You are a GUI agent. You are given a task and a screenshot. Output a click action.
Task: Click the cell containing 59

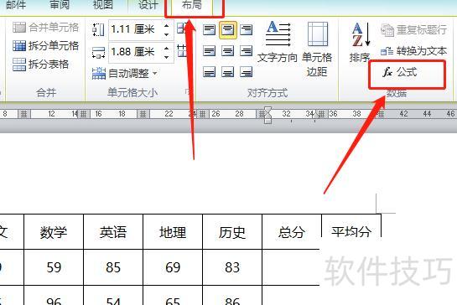[x=54, y=267]
